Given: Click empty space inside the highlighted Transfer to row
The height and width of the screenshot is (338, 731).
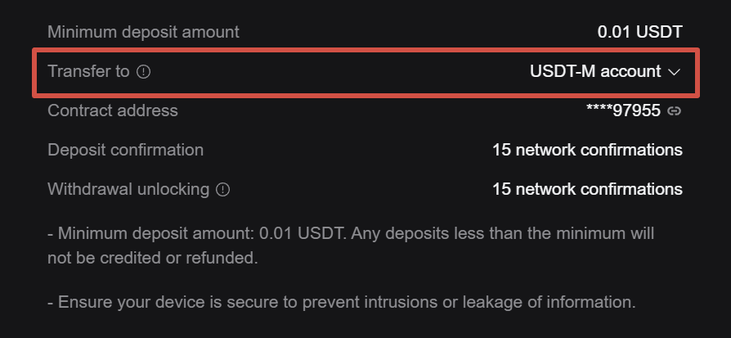Looking at the screenshot, I should click(336, 72).
